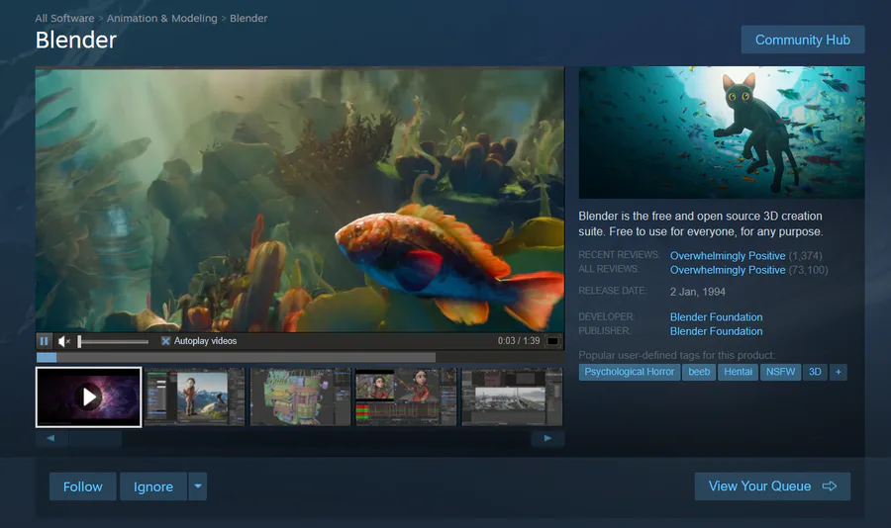
Task: Click the main video player area
Action: [x=300, y=200]
